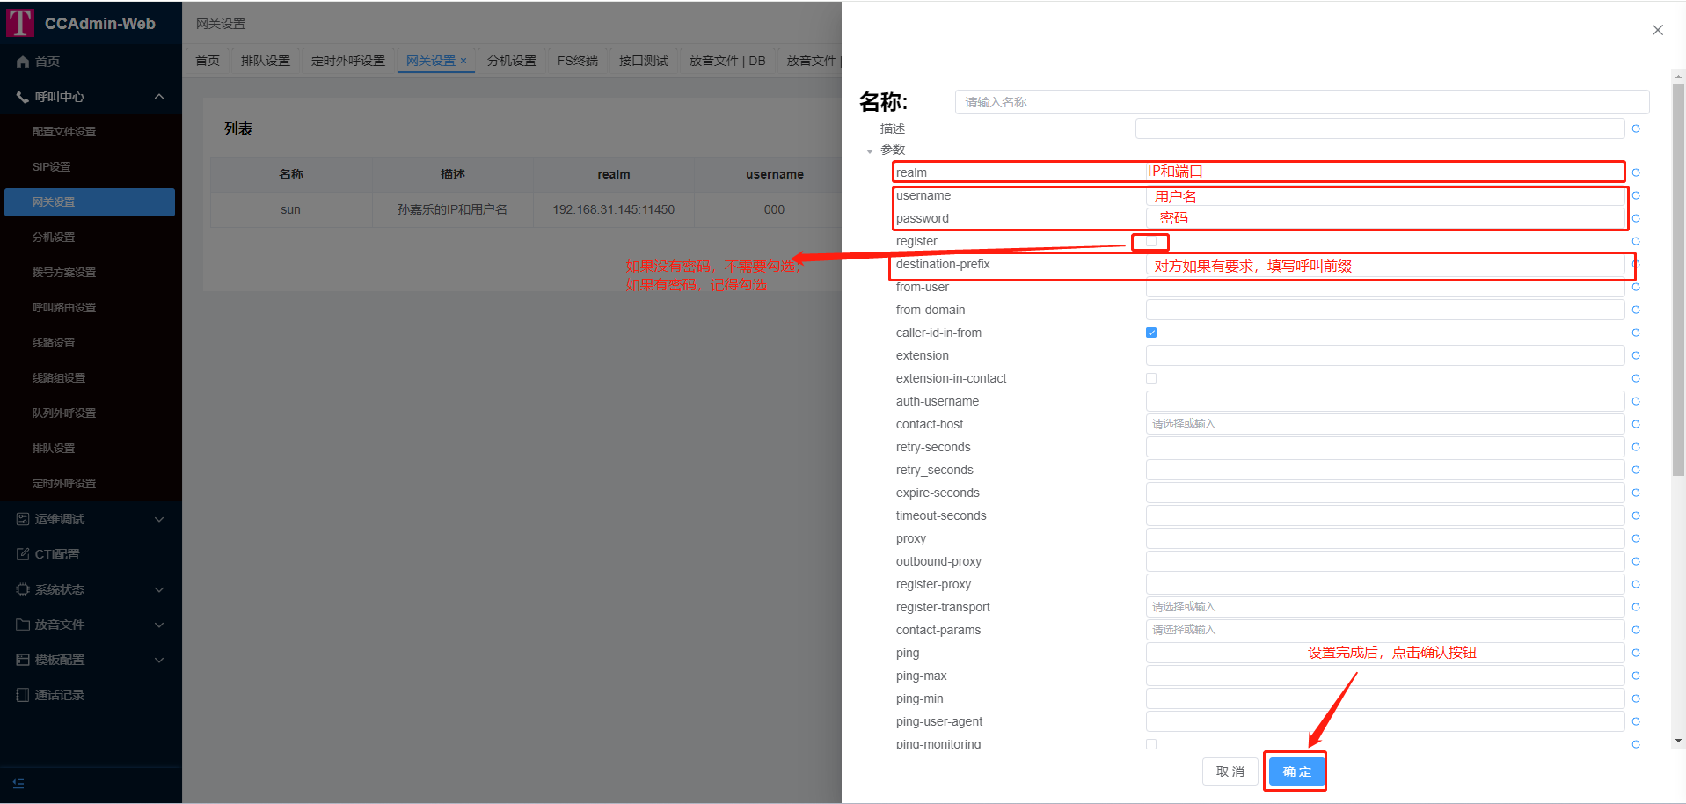
Task: Click the 确定 confirm button
Action: click(1296, 771)
